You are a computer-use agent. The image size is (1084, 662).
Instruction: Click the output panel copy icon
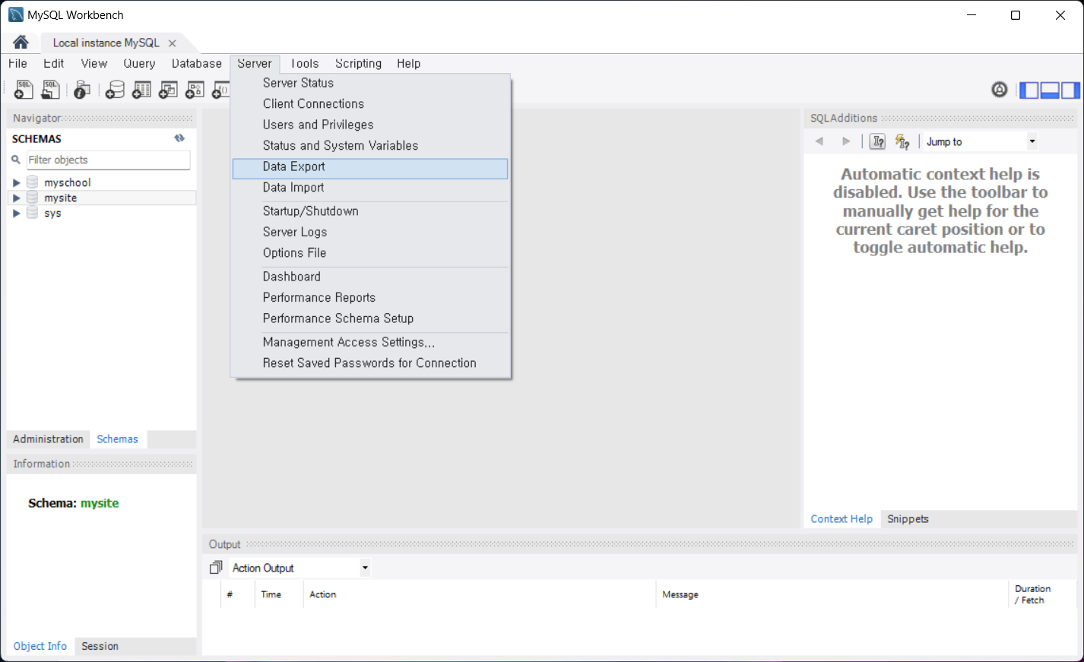216,568
